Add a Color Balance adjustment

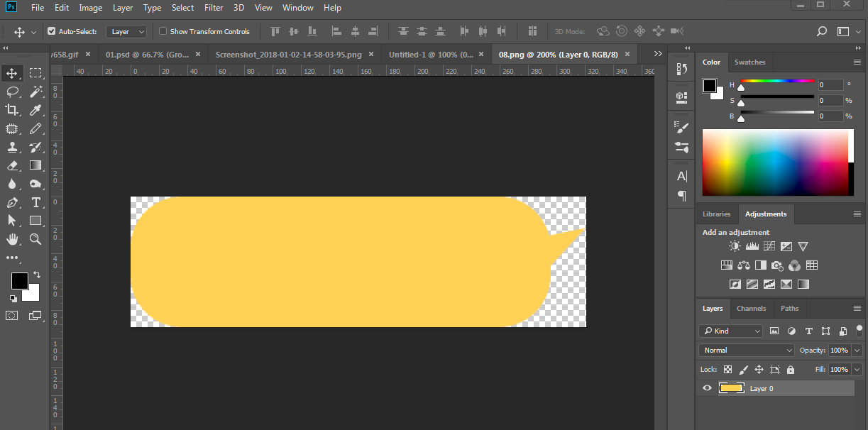click(x=743, y=265)
